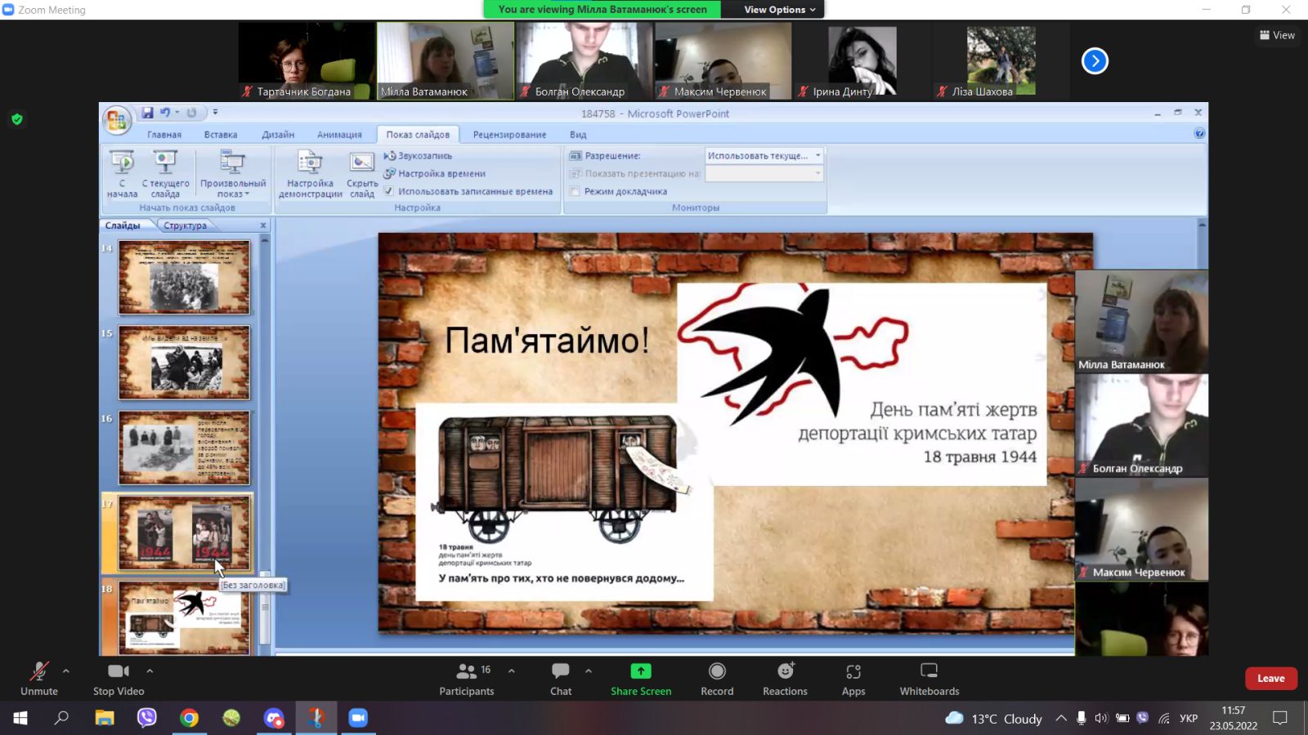1308x735 pixels.
Task: Start show from current slide (С текущего слайда)
Action: [165, 174]
